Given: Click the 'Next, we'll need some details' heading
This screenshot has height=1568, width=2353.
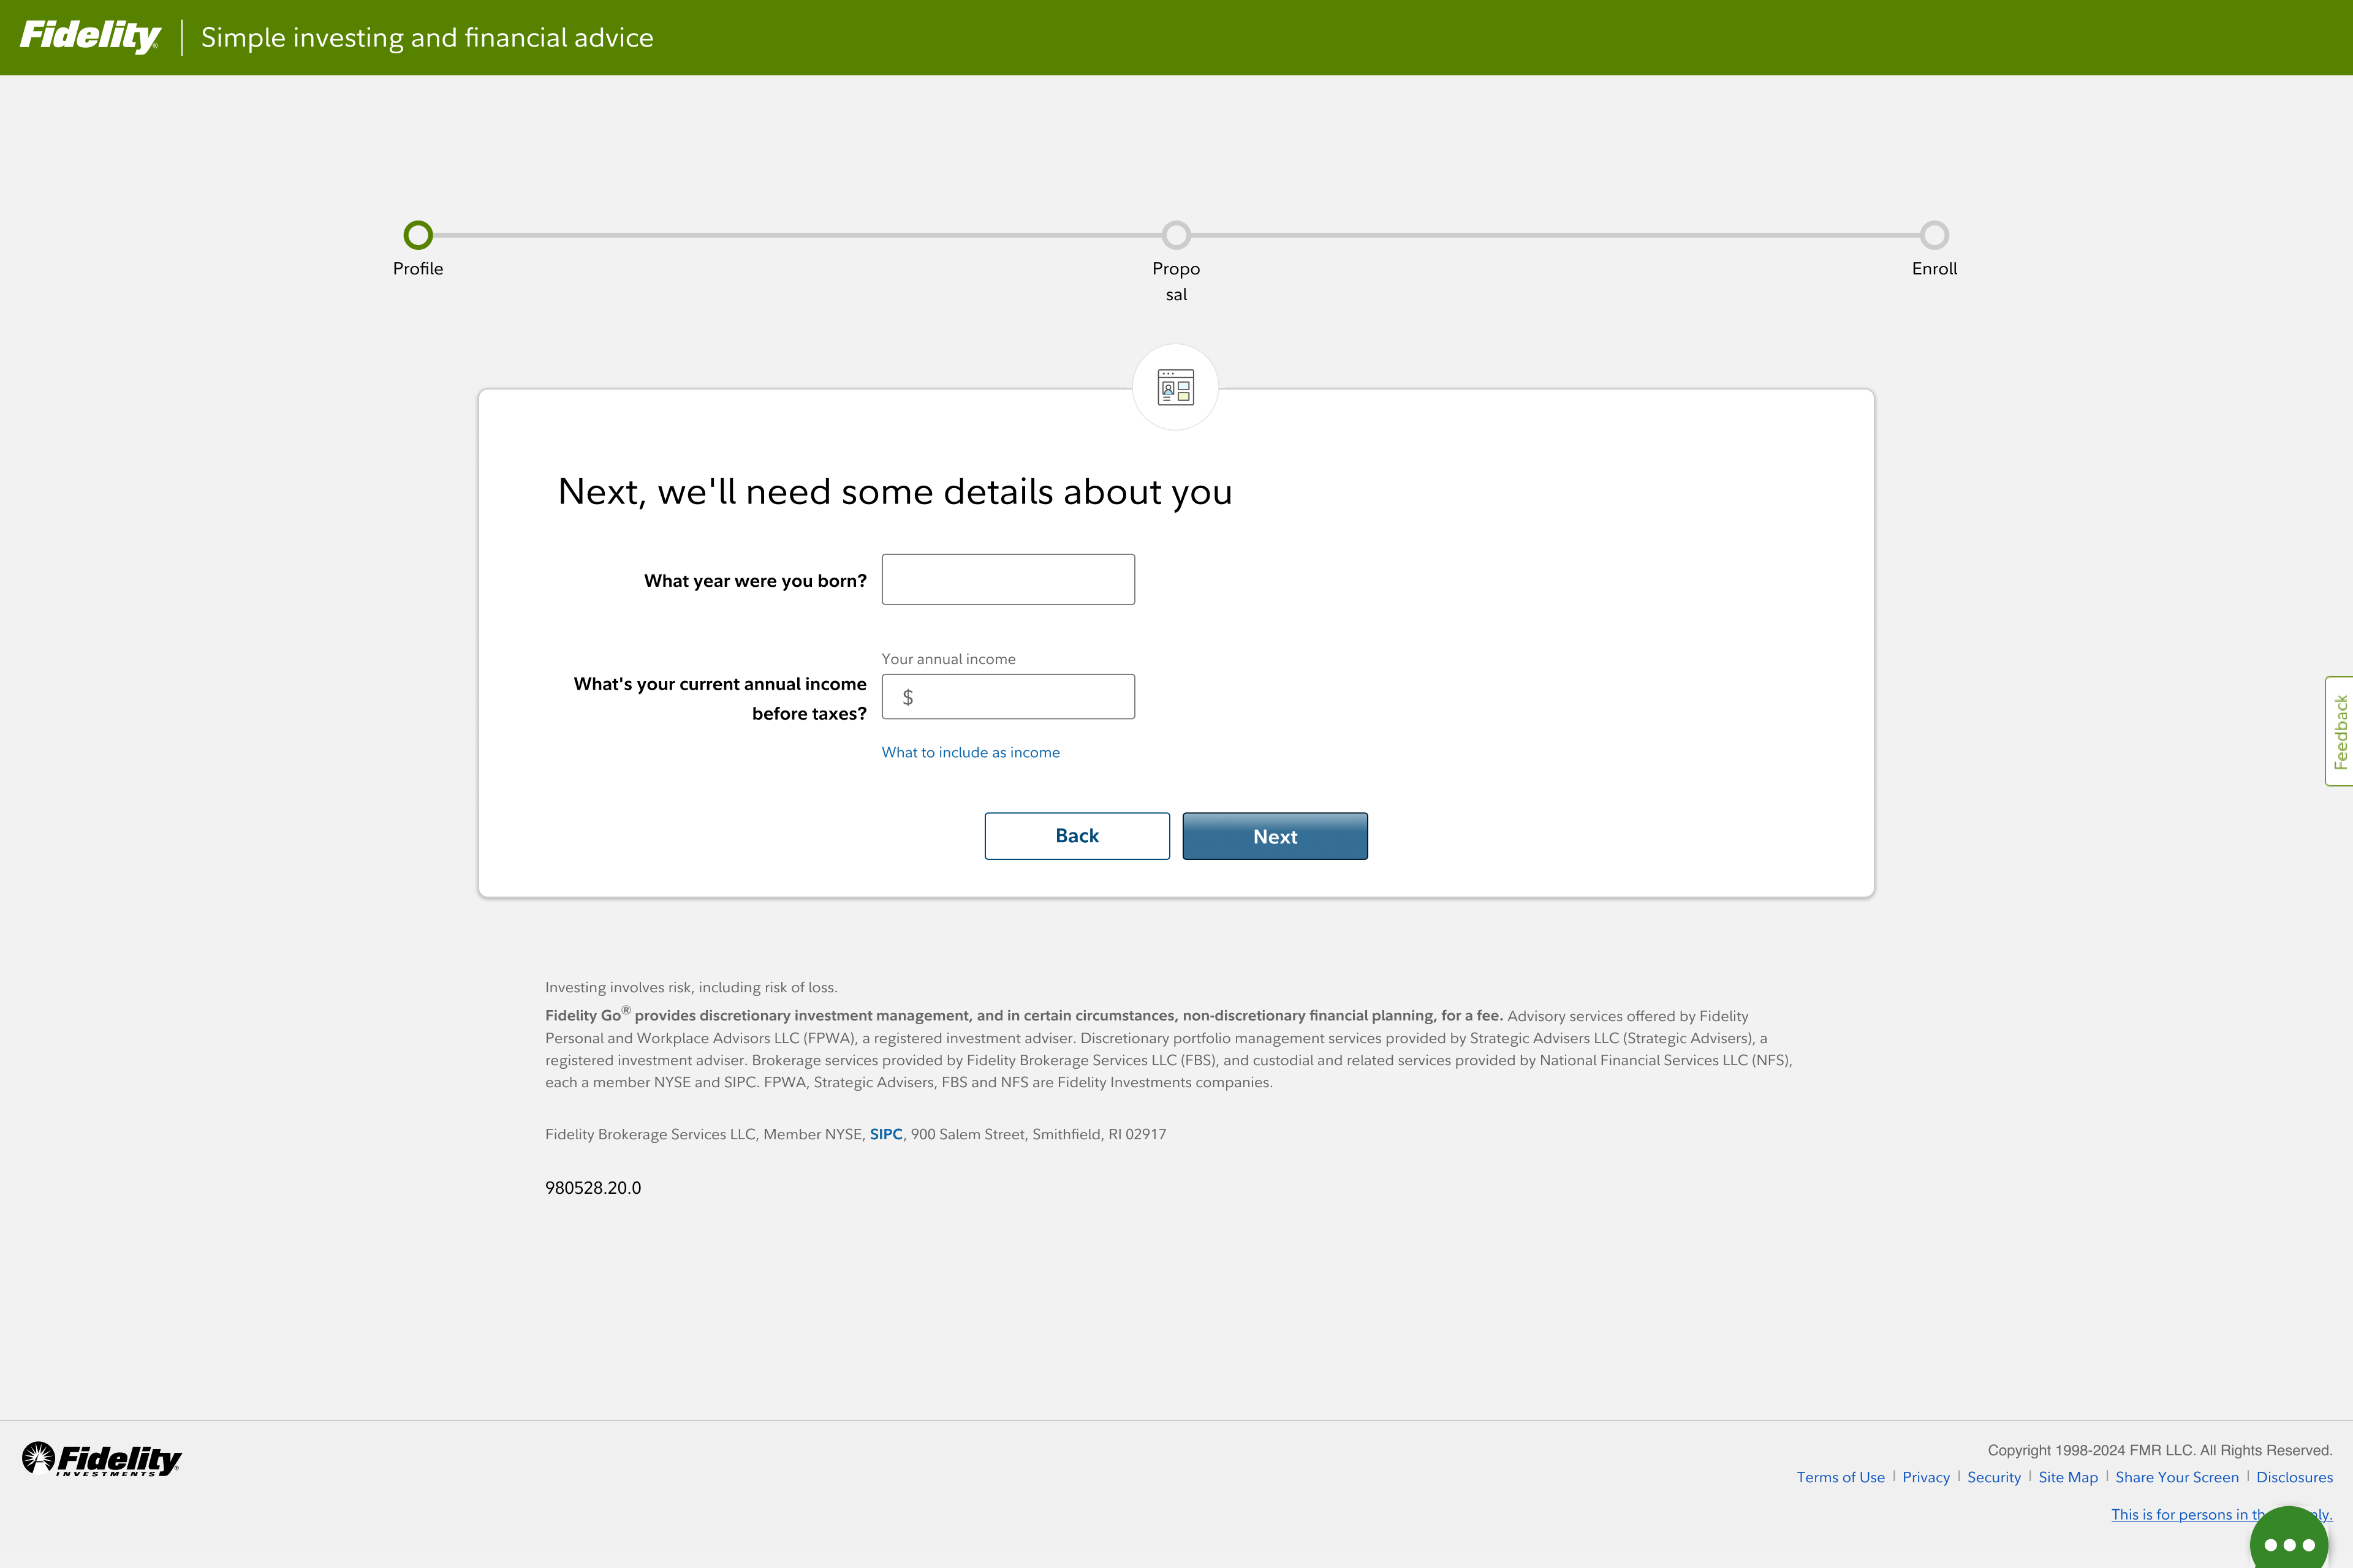Looking at the screenshot, I should 895,492.
